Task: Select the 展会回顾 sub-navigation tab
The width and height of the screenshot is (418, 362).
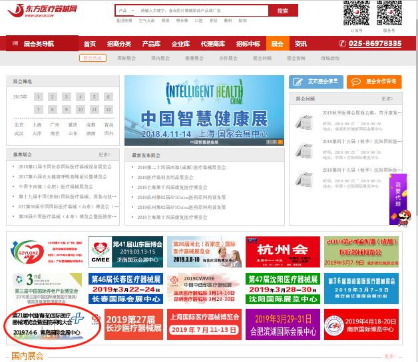Action: [262, 58]
